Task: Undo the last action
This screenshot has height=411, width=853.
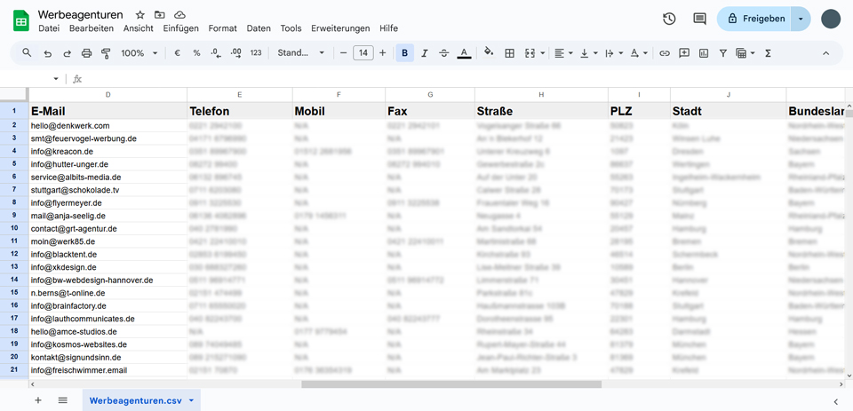Action: pos(48,53)
